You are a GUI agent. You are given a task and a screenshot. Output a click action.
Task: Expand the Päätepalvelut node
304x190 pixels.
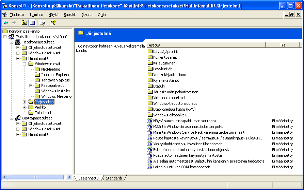pyautogui.click(x=31, y=85)
